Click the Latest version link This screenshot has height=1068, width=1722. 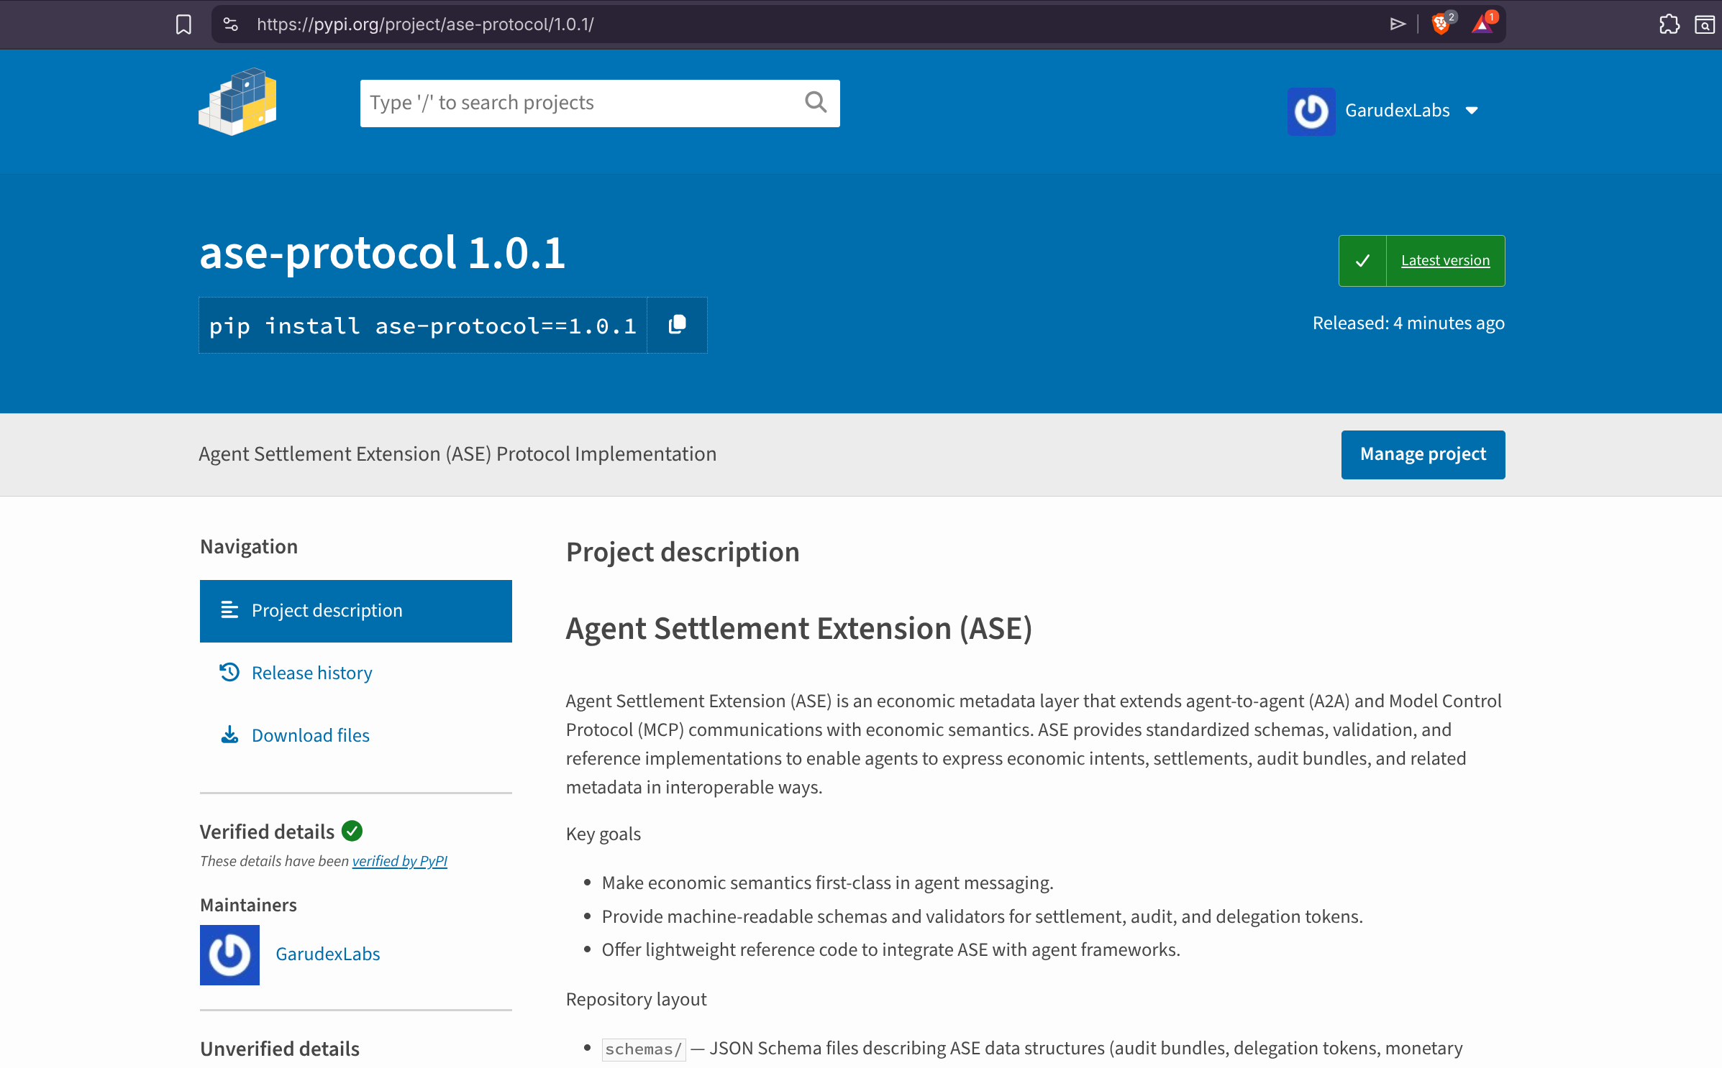tap(1444, 261)
